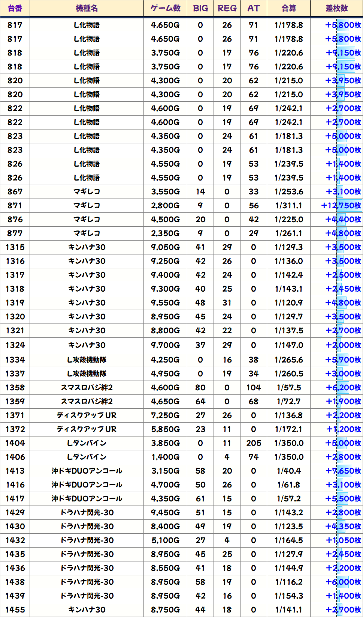This screenshot has width=363, height=617.
Task: Select machine number 871 cell
Action: [15, 206]
